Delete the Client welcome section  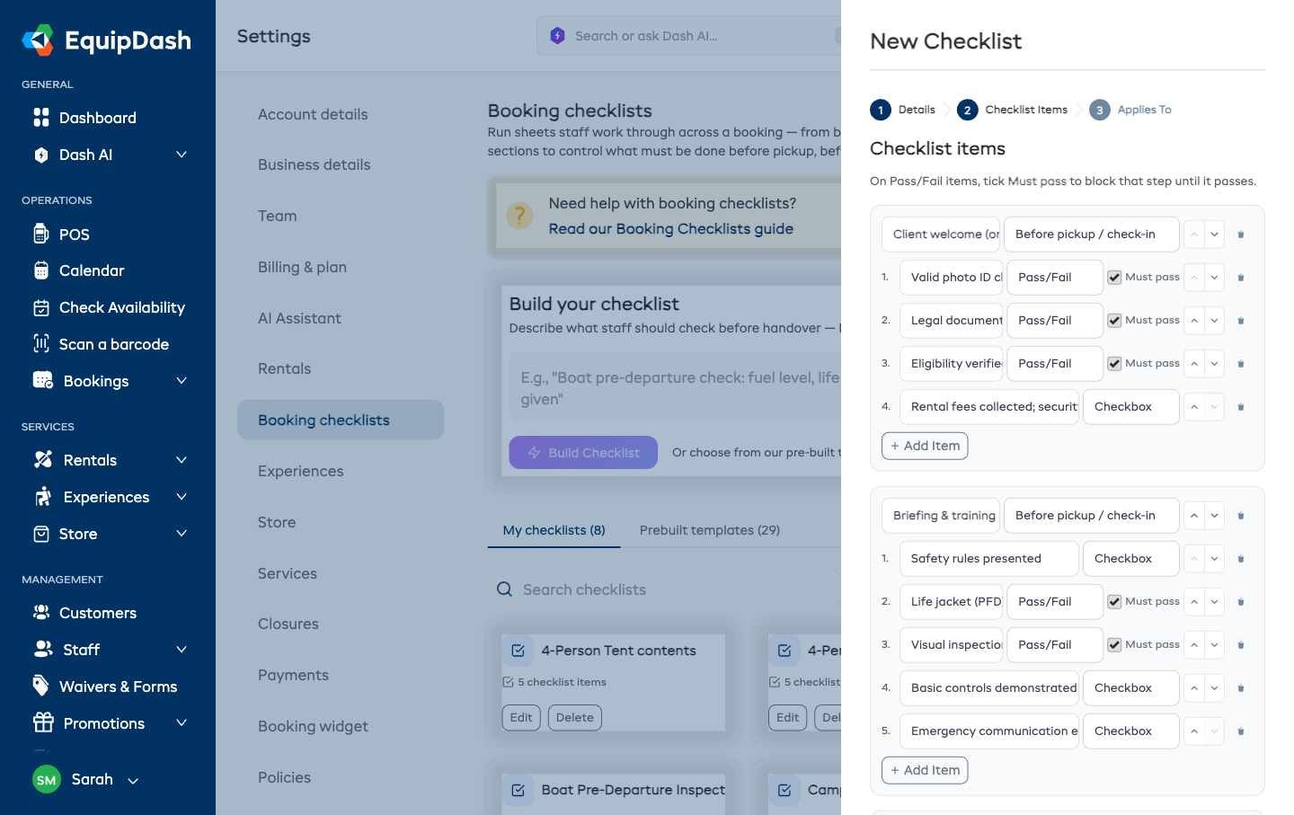[x=1241, y=235]
